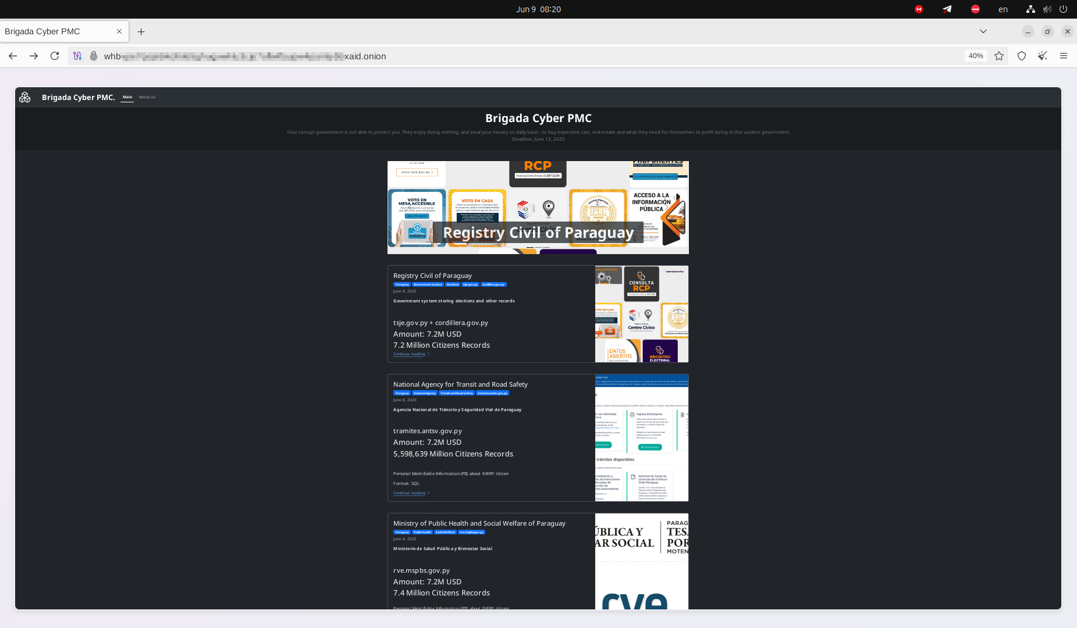Click the Paraguay tag on Public Health post
Image resolution: width=1077 pixels, height=628 pixels.
(x=402, y=532)
